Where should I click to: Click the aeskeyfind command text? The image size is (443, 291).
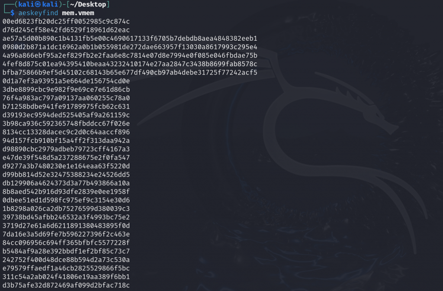pyautogui.click(x=38, y=13)
